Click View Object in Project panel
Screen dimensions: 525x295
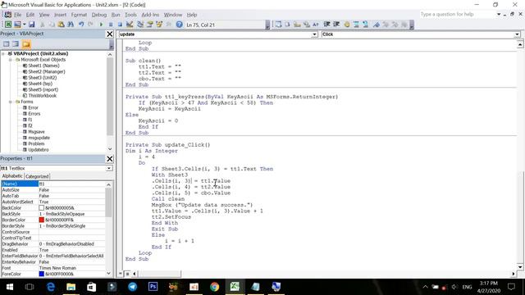point(16,44)
